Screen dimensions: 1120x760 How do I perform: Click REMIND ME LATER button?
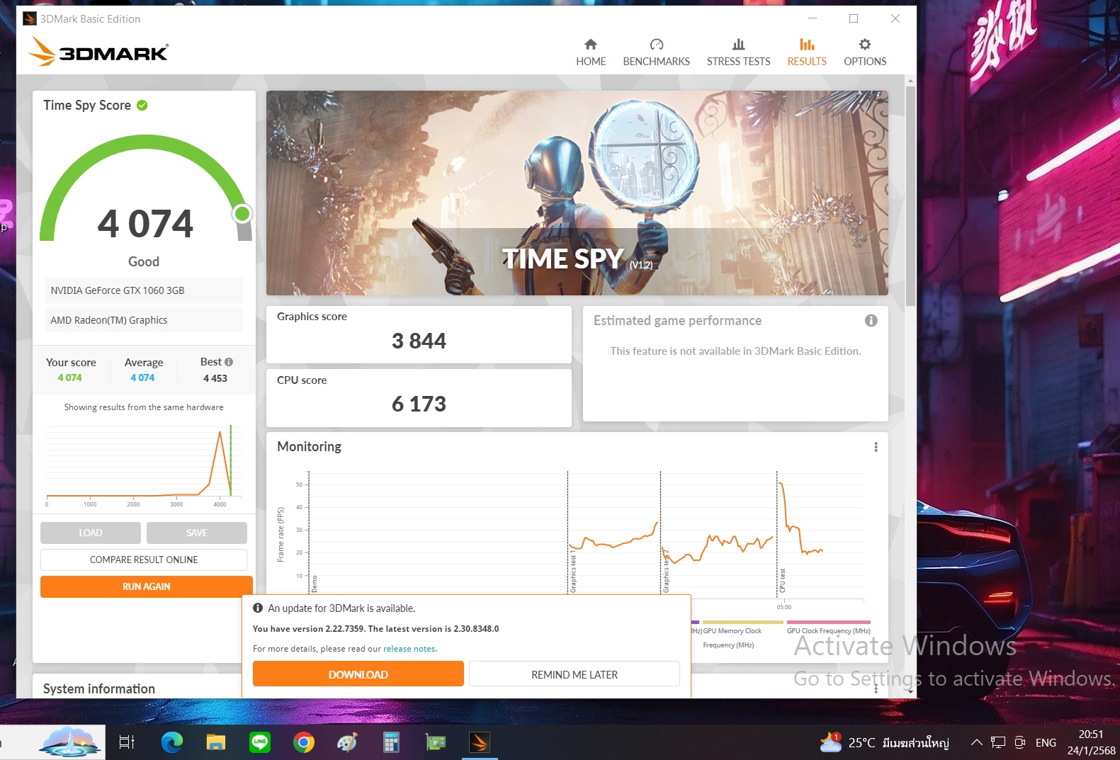tap(574, 674)
